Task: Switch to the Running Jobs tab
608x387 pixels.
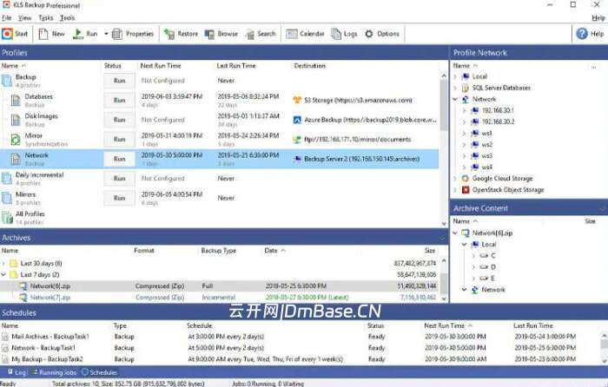Action: (x=54, y=372)
